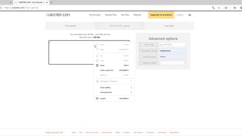The image size is (242, 136).
Task: Click the password key icon in address bar
Action: coord(213,8)
